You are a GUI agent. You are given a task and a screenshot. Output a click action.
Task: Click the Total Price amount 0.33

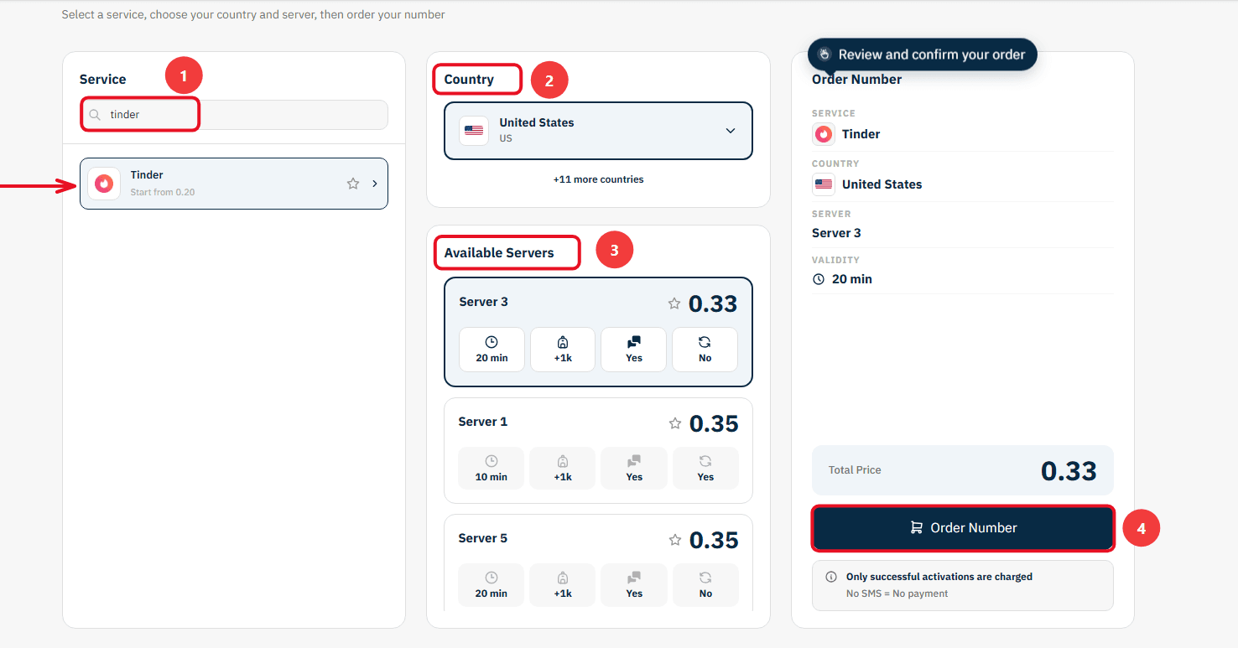[1069, 471]
